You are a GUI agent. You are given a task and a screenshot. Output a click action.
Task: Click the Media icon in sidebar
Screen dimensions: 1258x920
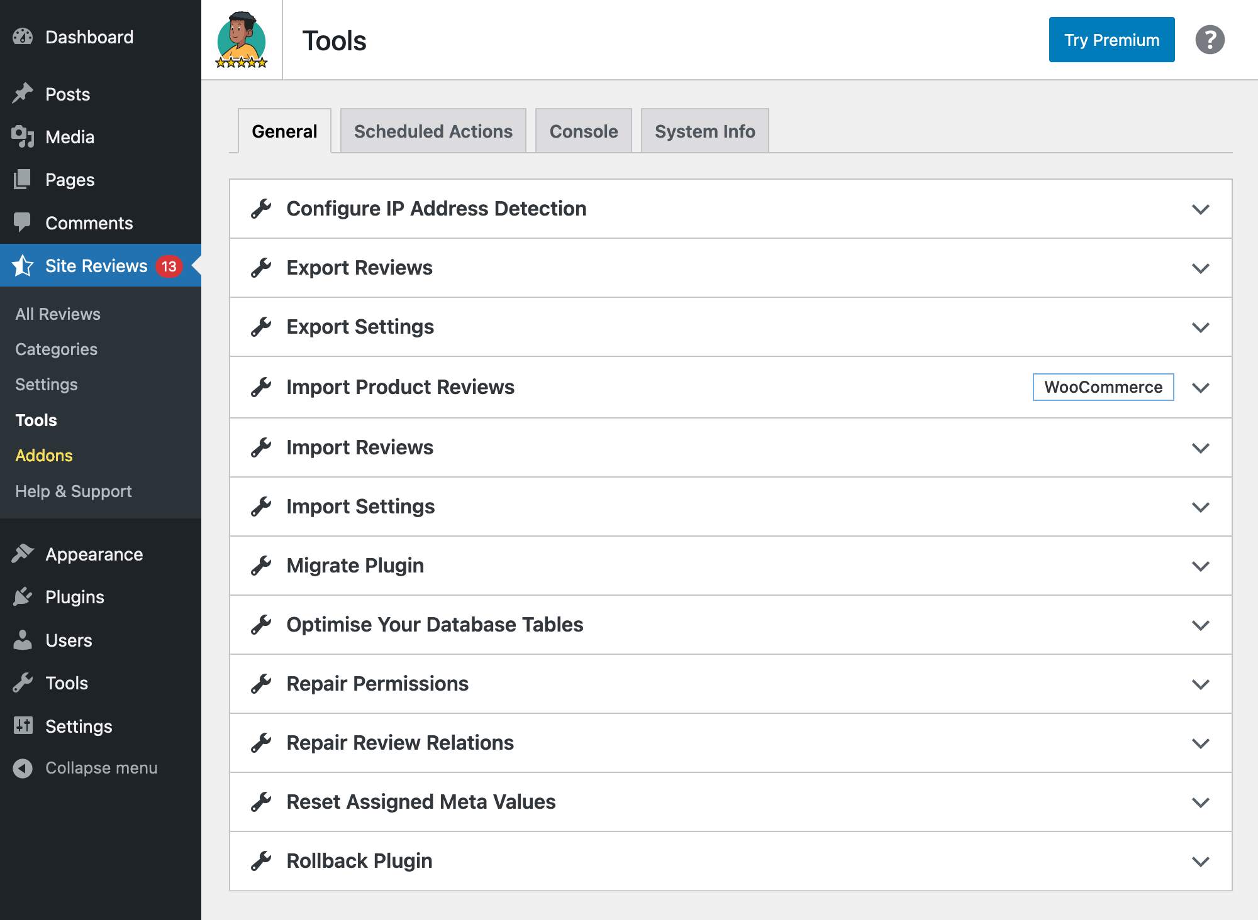coord(23,136)
